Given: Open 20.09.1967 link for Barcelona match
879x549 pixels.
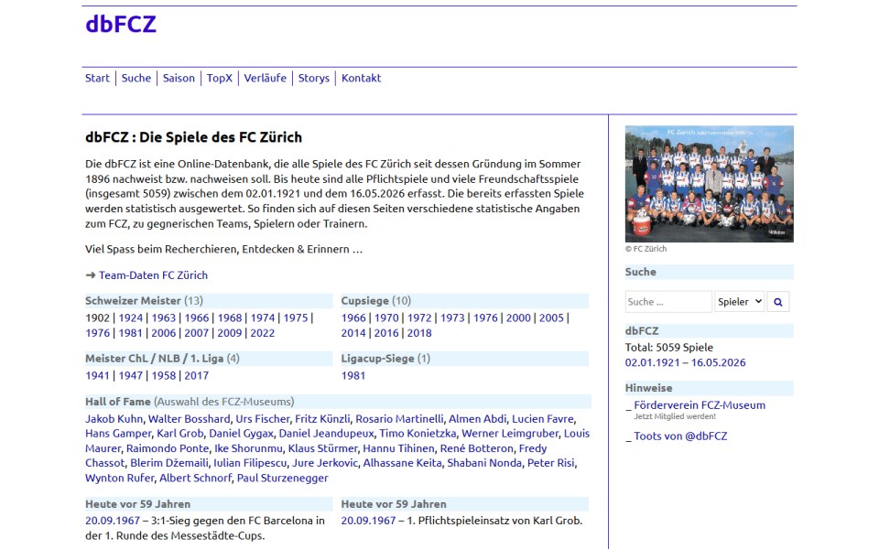Looking at the screenshot, I should tap(112, 521).
